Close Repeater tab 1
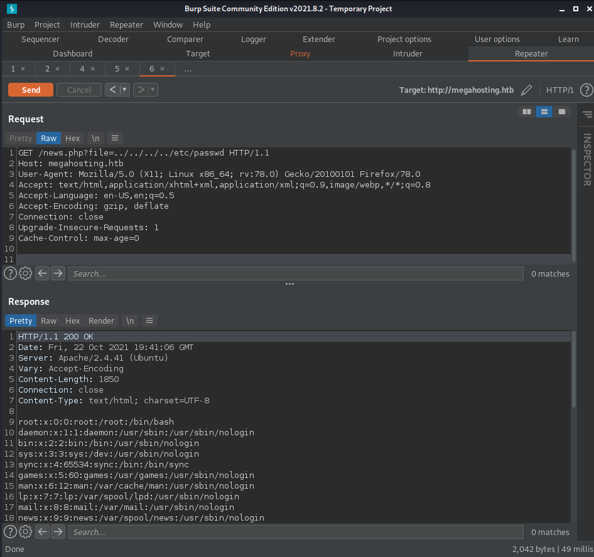 23,69
